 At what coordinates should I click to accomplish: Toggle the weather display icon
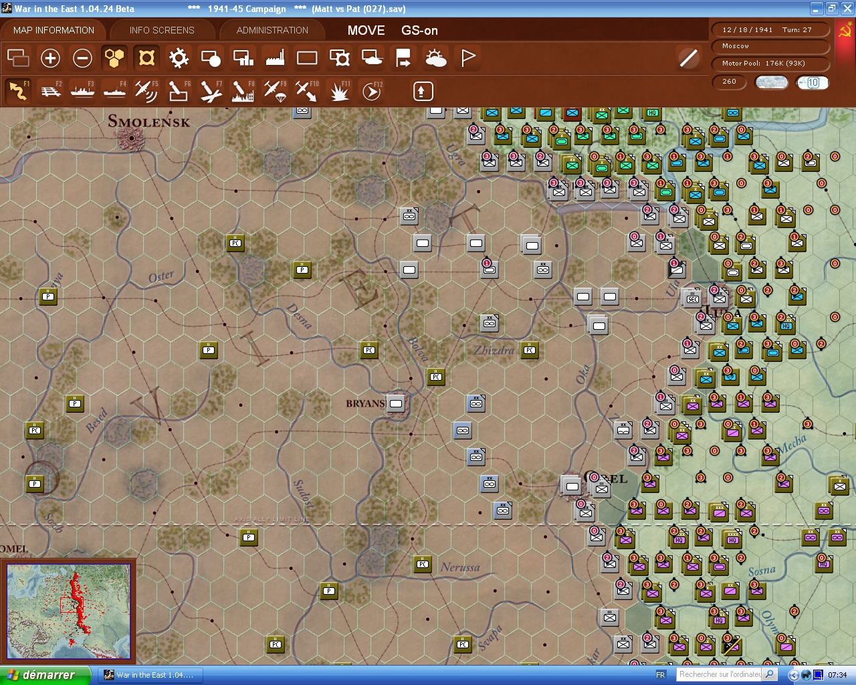[435, 58]
